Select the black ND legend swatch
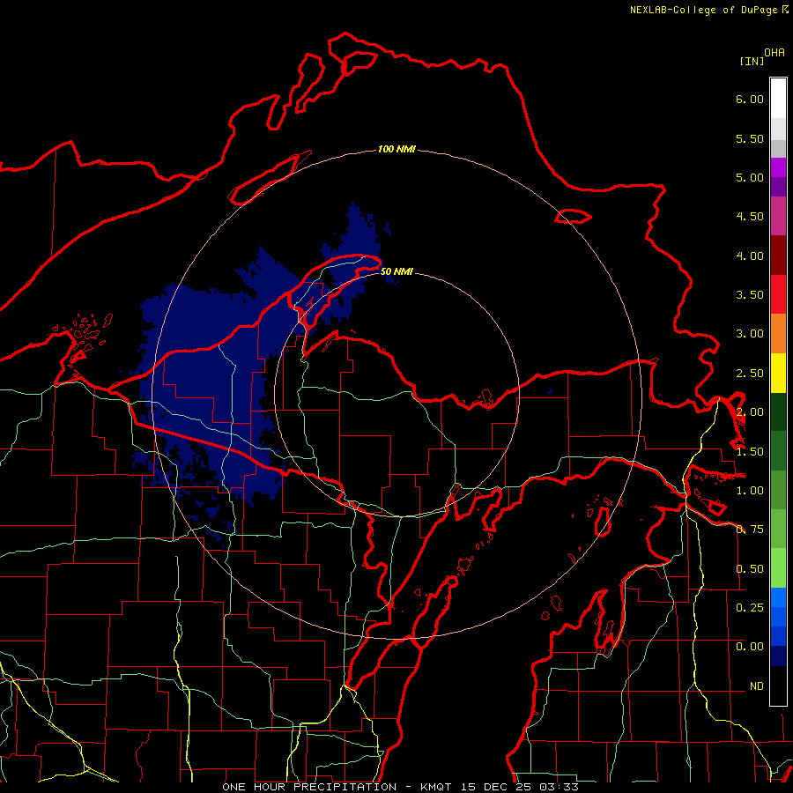 point(778,686)
